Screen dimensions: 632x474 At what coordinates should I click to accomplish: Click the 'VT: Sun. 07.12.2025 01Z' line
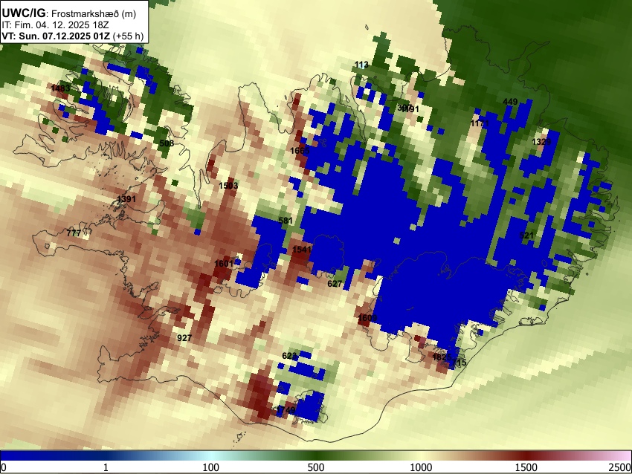pyautogui.click(x=56, y=36)
